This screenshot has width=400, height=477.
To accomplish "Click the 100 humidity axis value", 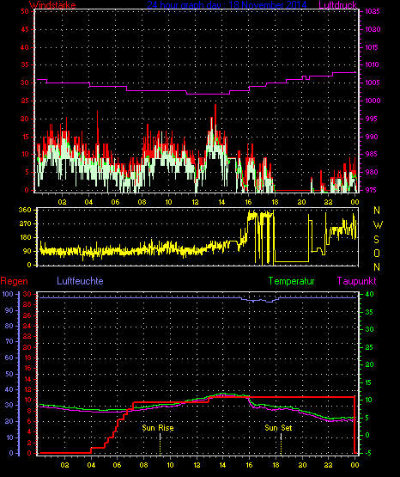I will (x=8, y=294).
